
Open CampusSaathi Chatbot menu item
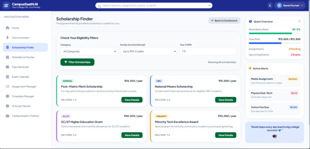[x=25, y=116]
